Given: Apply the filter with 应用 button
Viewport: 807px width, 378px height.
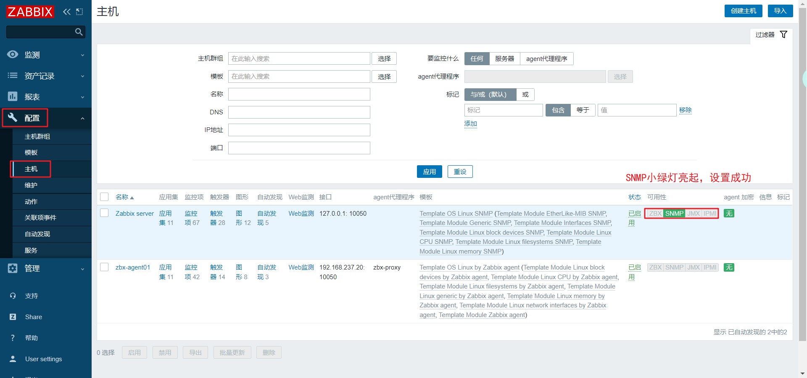Looking at the screenshot, I should click(x=429, y=172).
